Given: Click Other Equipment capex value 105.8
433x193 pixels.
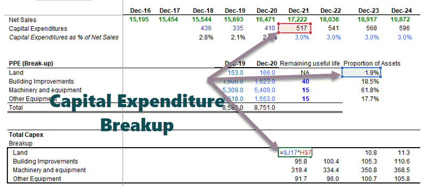Looking at the screenshot, I should coord(403,179).
